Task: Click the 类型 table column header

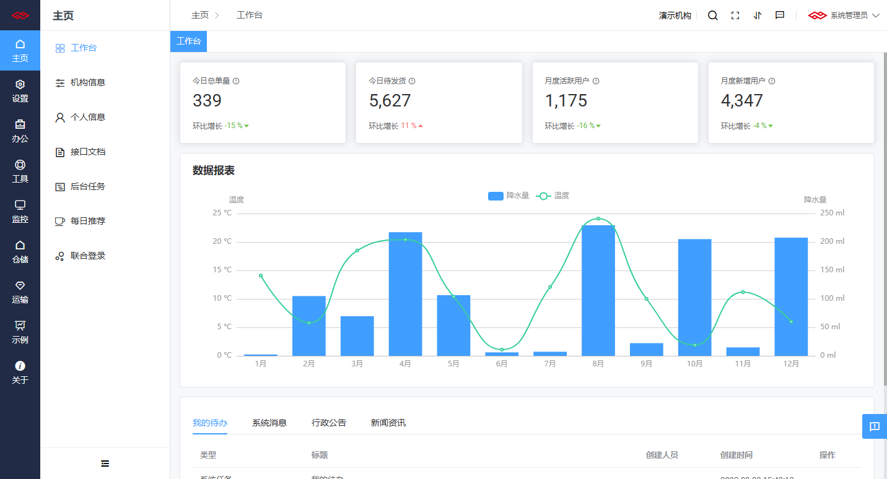Action: tap(208, 455)
